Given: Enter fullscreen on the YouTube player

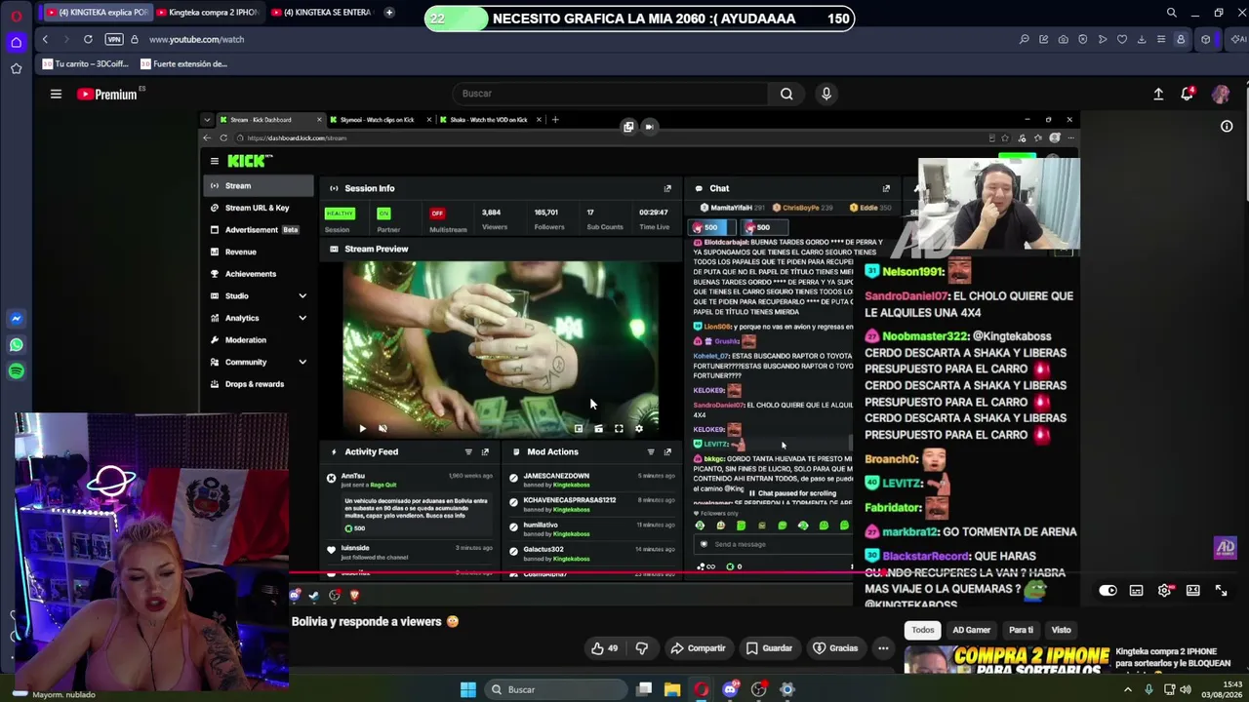Looking at the screenshot, I should (x=1221, y=591).
